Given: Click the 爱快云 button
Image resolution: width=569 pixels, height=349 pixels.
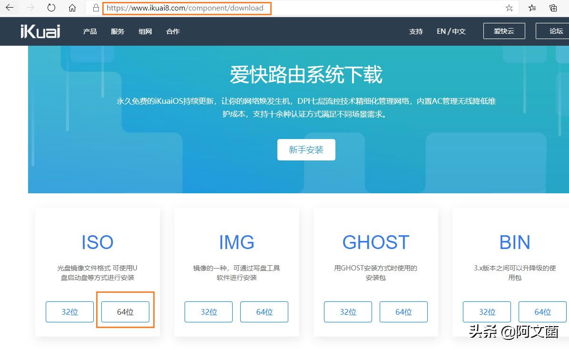Looking at the screenshot, I should click(504, 31).
